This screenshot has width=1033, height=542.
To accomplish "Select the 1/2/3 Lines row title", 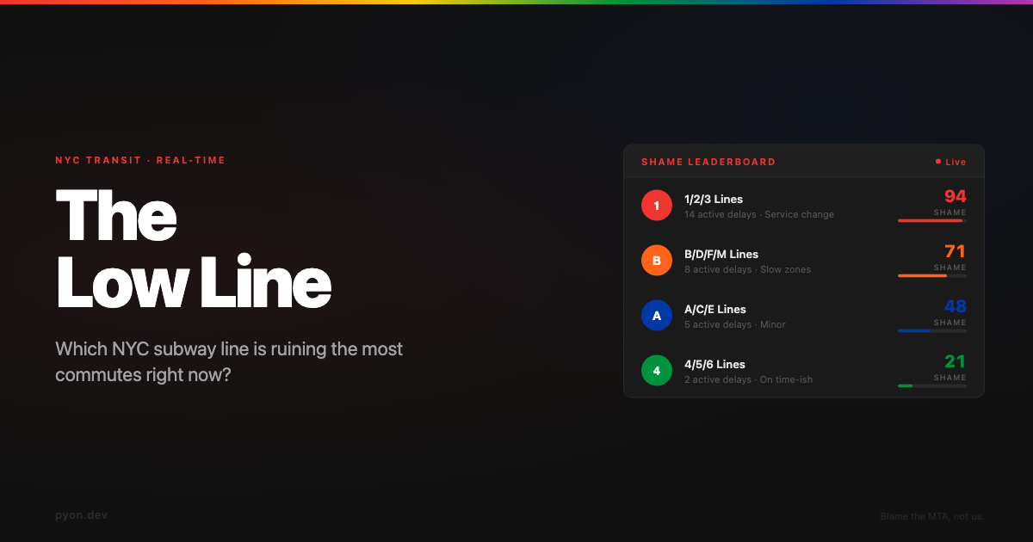I will click(714, 200).
